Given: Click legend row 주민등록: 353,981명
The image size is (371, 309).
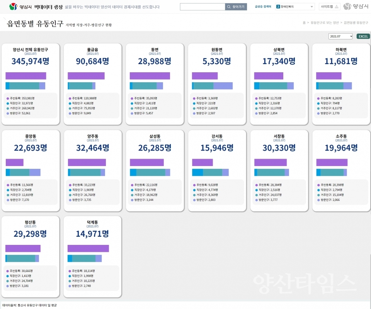Looking at the screenshot, I should pyautogui.click(x=20, y=98).
